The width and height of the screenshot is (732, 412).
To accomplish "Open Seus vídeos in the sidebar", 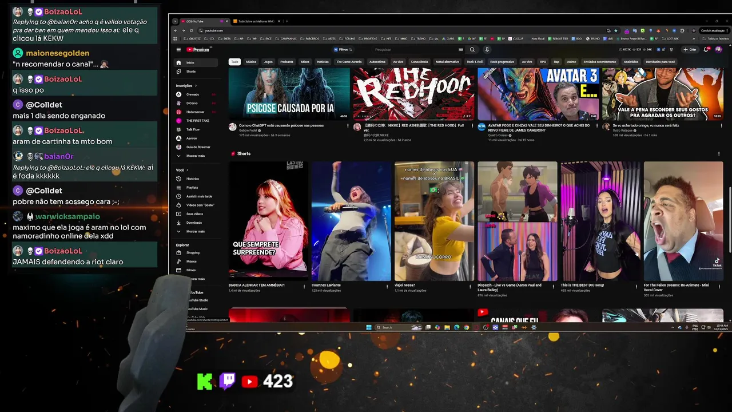I will pos(194,213).
